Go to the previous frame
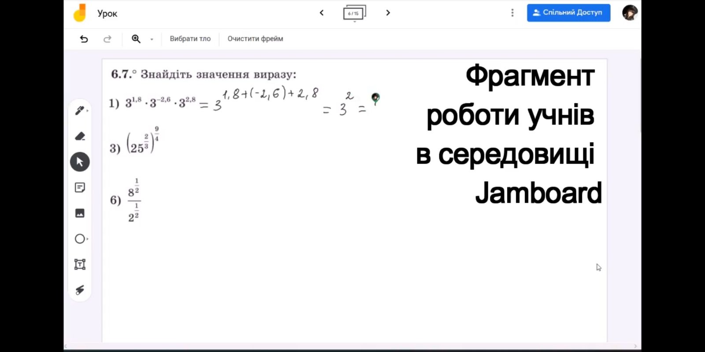Screen dimensions: 705x352 [x=322, y=13]
